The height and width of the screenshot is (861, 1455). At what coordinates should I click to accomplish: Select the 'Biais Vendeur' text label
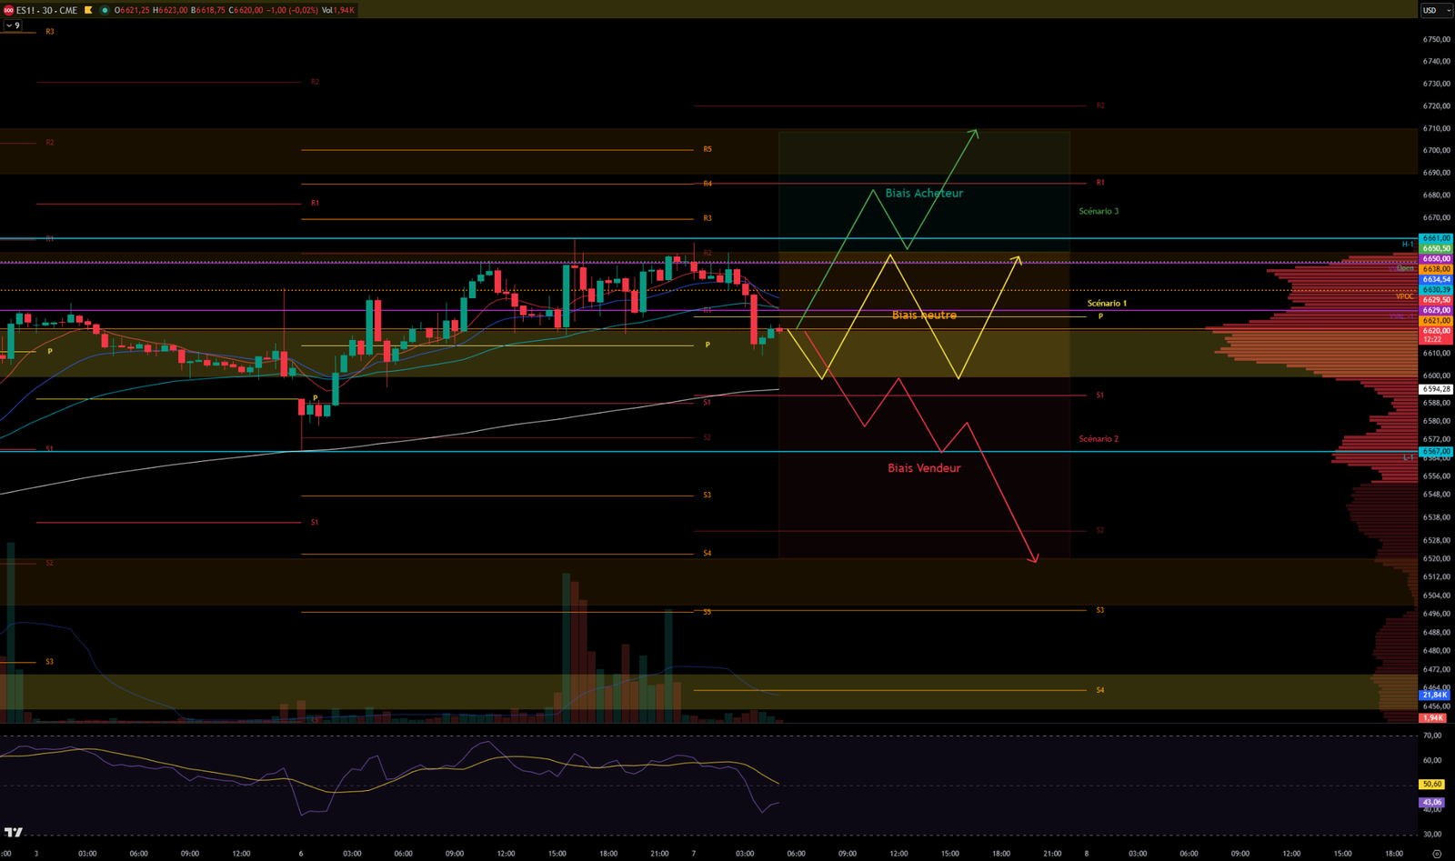coord(924,468)
